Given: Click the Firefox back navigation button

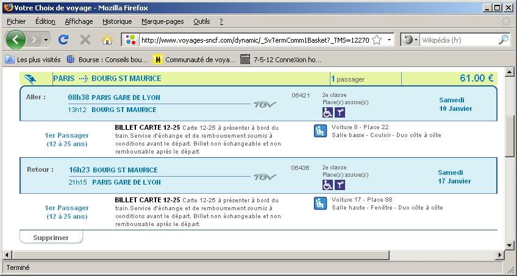Looking at the screenshot, I should coord(16,40).
